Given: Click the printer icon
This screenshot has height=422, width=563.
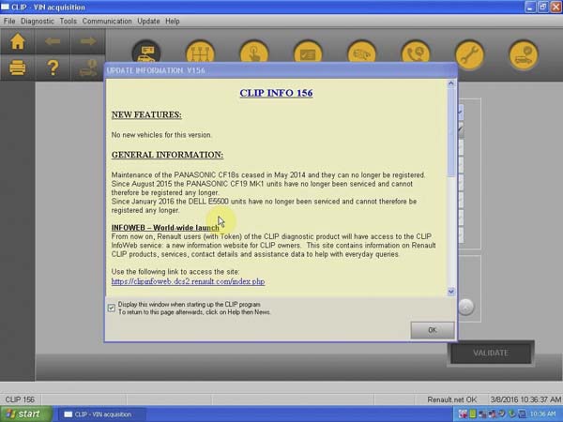Looking at the screenshot, I should click(x=17, y=68).
